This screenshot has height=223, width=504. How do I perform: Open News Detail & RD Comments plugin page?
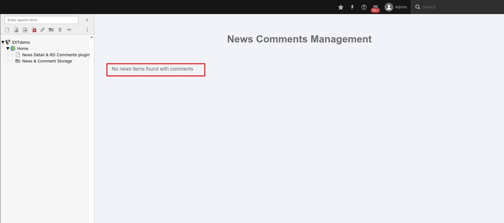[x=56, y=55]
